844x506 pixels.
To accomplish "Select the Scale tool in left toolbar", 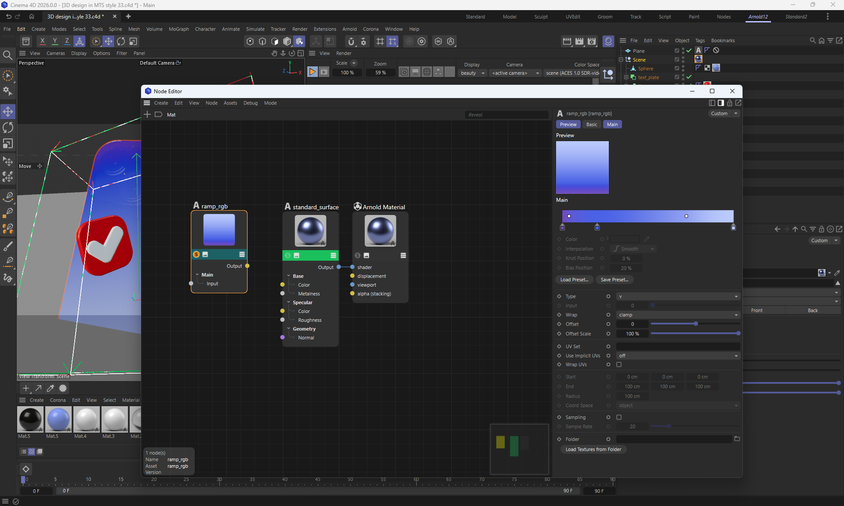I will (8, 144).
